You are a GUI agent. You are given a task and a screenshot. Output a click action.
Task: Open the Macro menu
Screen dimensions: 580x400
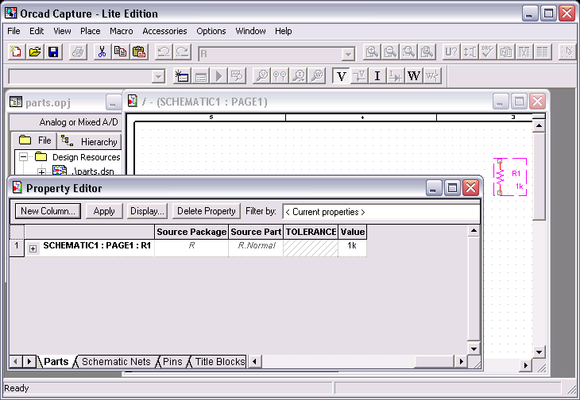122,31
